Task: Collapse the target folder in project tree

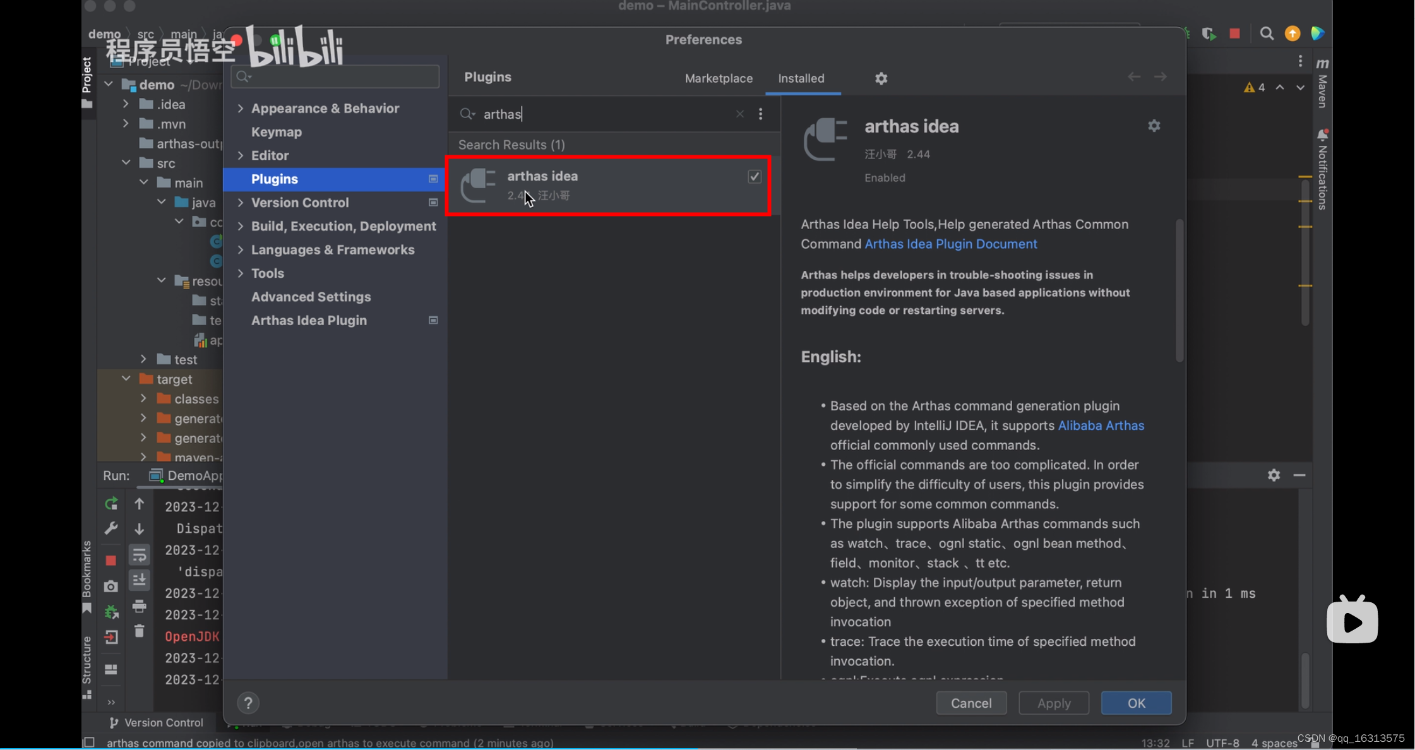Action: 126,379
